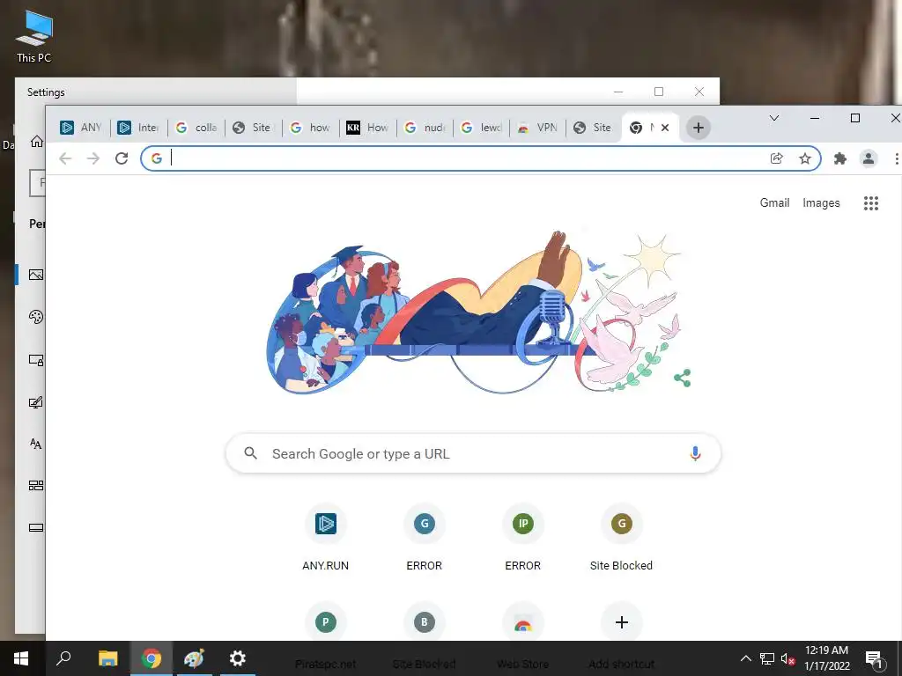Open the Extensions puzzle piece icon

click(840, 158)
